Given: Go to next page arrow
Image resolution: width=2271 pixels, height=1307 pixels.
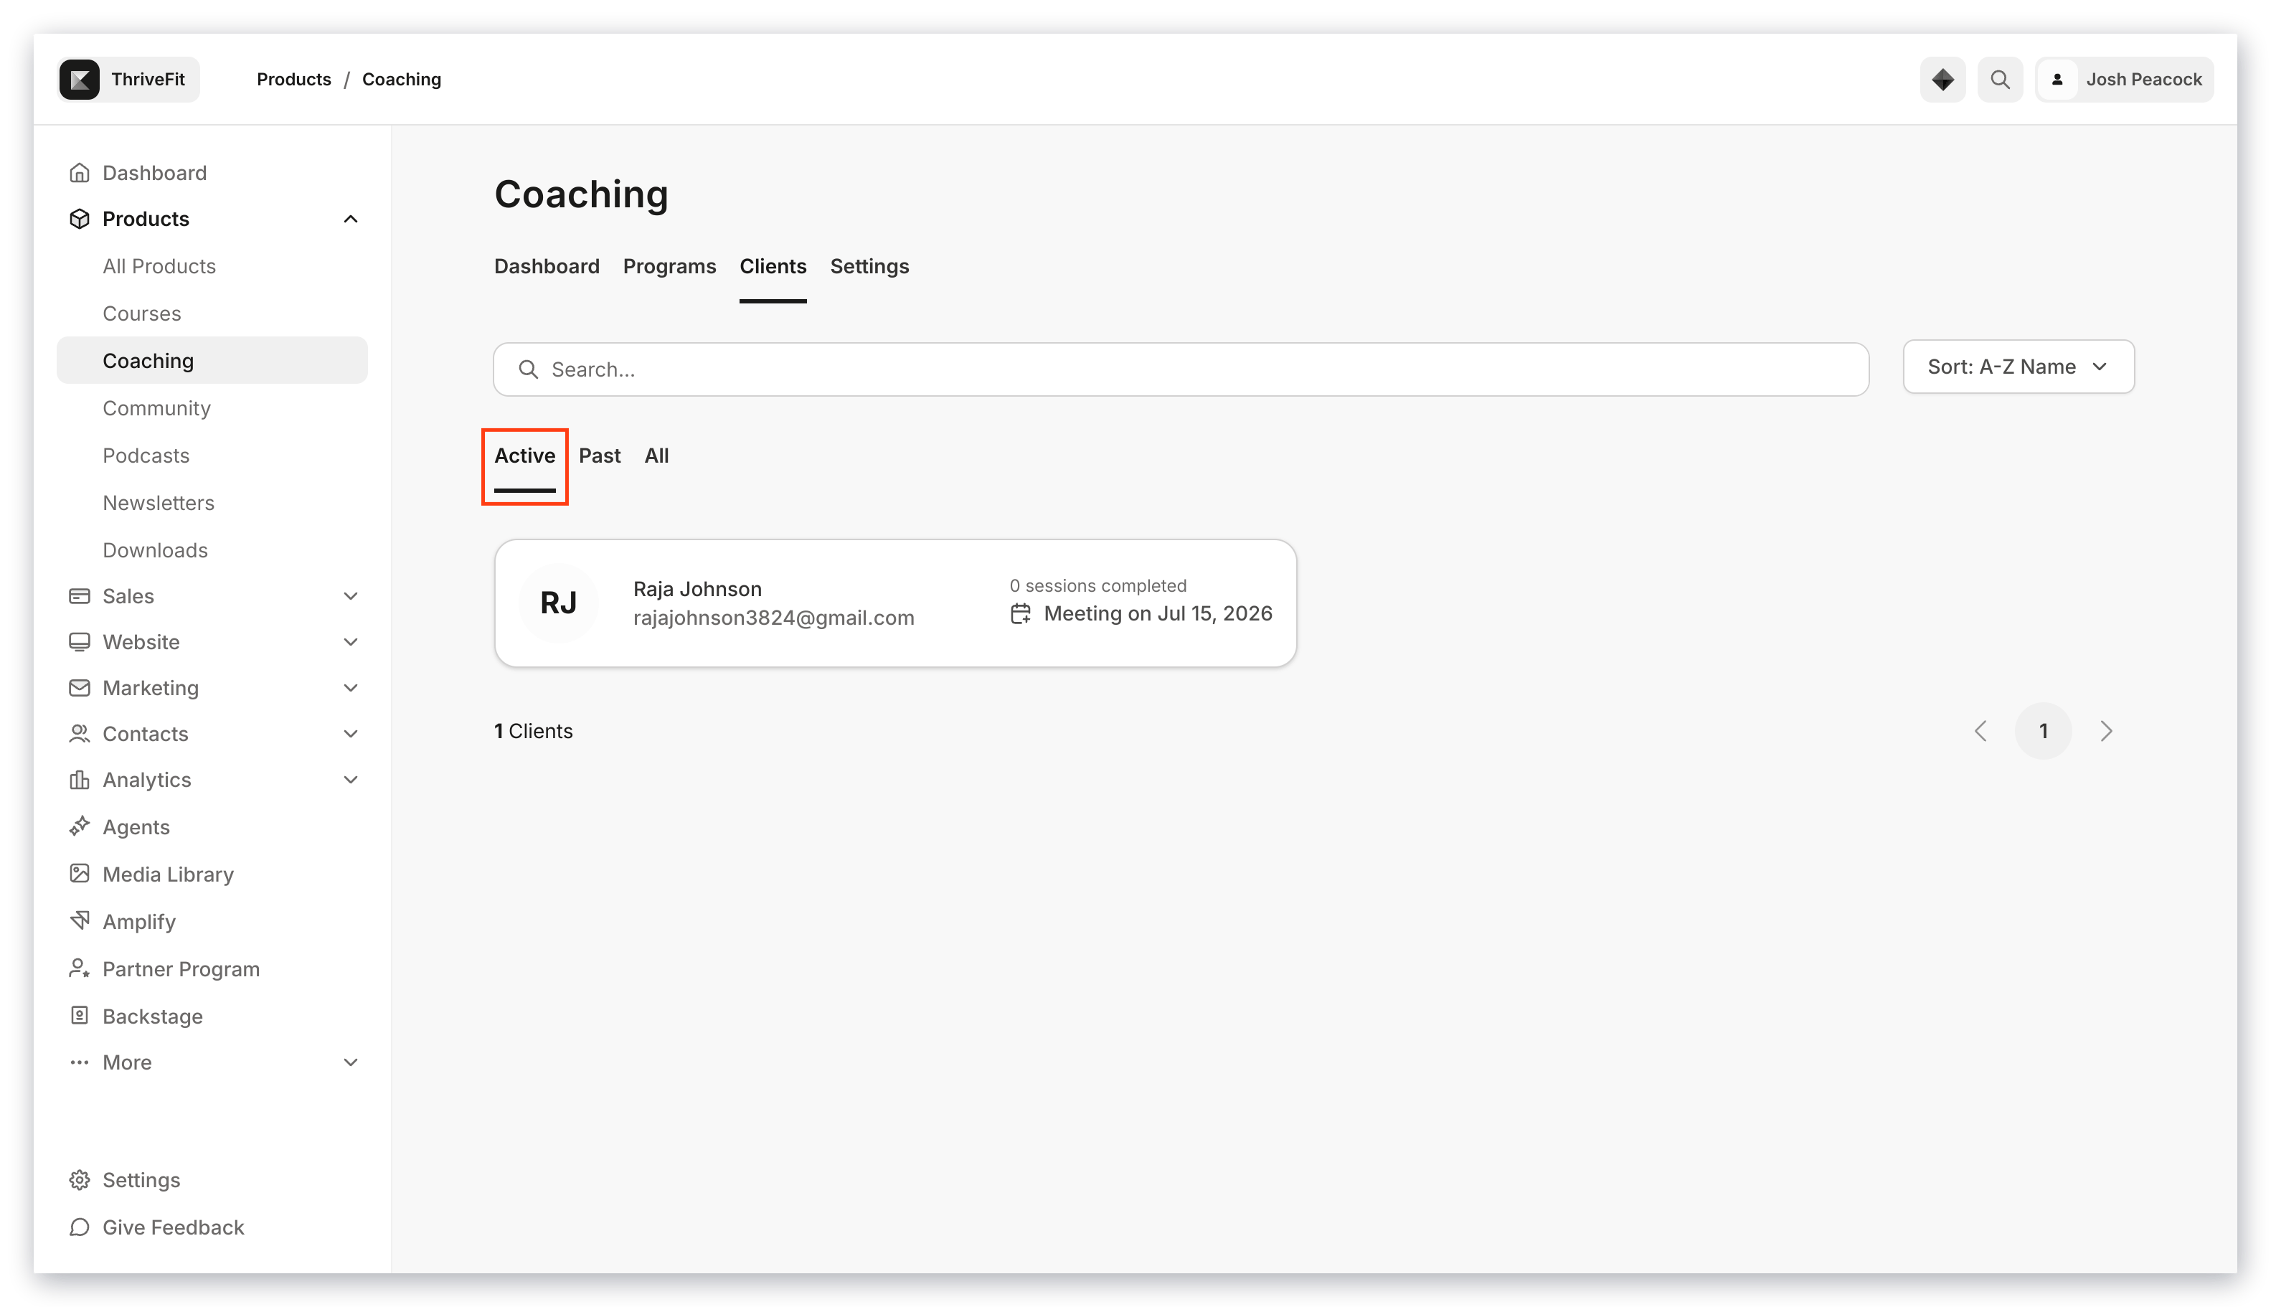Looking at the screenshot, I should point(2106,731).
